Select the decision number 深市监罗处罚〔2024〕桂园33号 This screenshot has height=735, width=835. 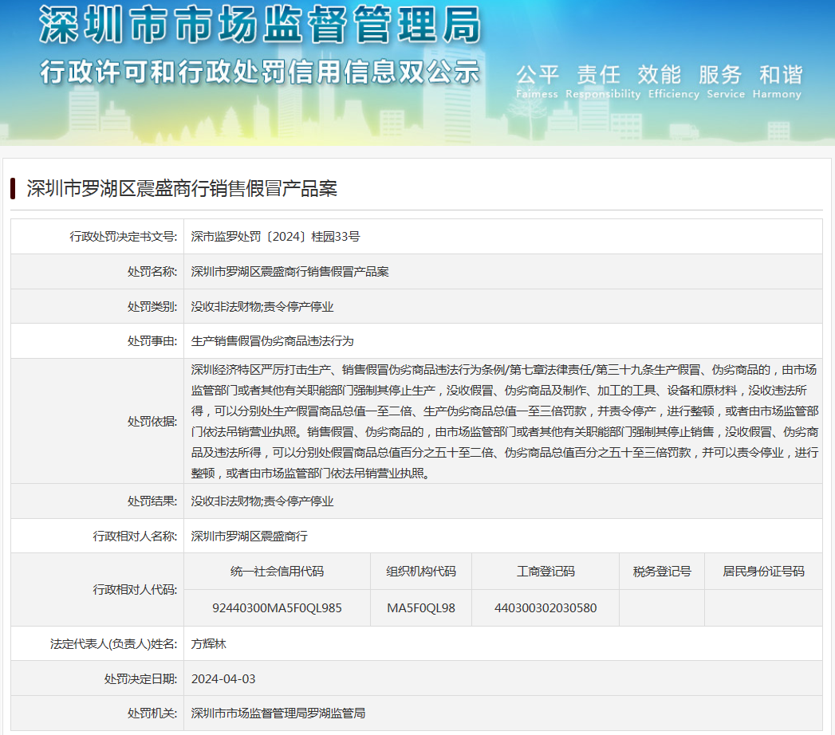275,237
